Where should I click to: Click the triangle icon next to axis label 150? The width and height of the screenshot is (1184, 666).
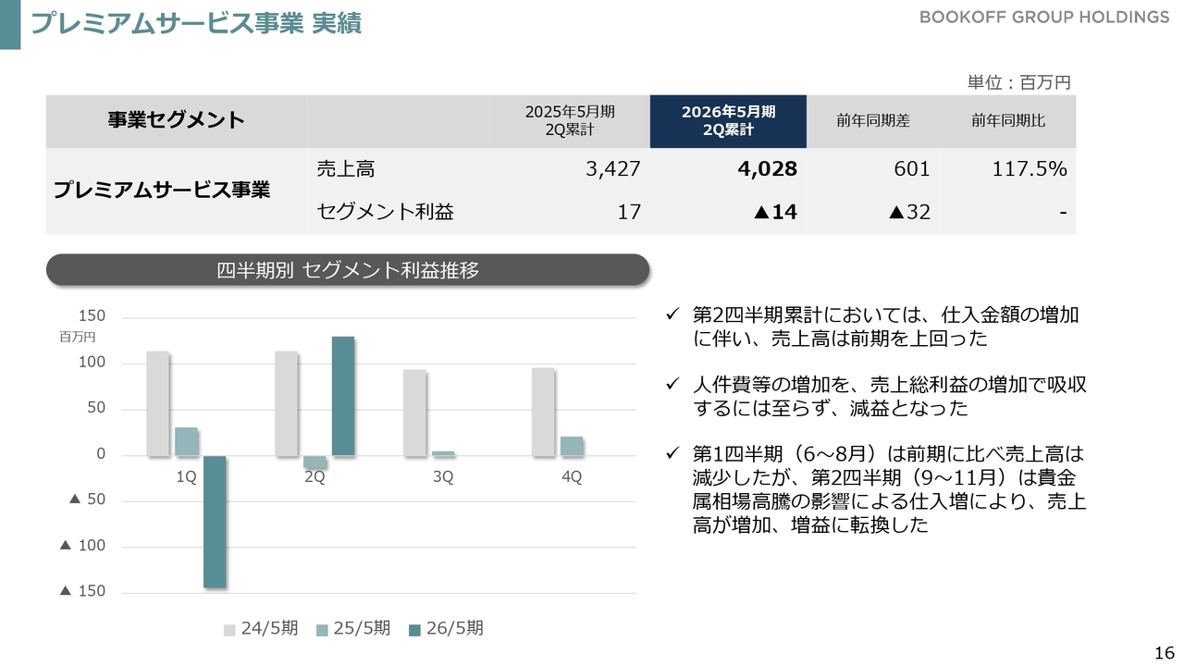click(65, 591)
